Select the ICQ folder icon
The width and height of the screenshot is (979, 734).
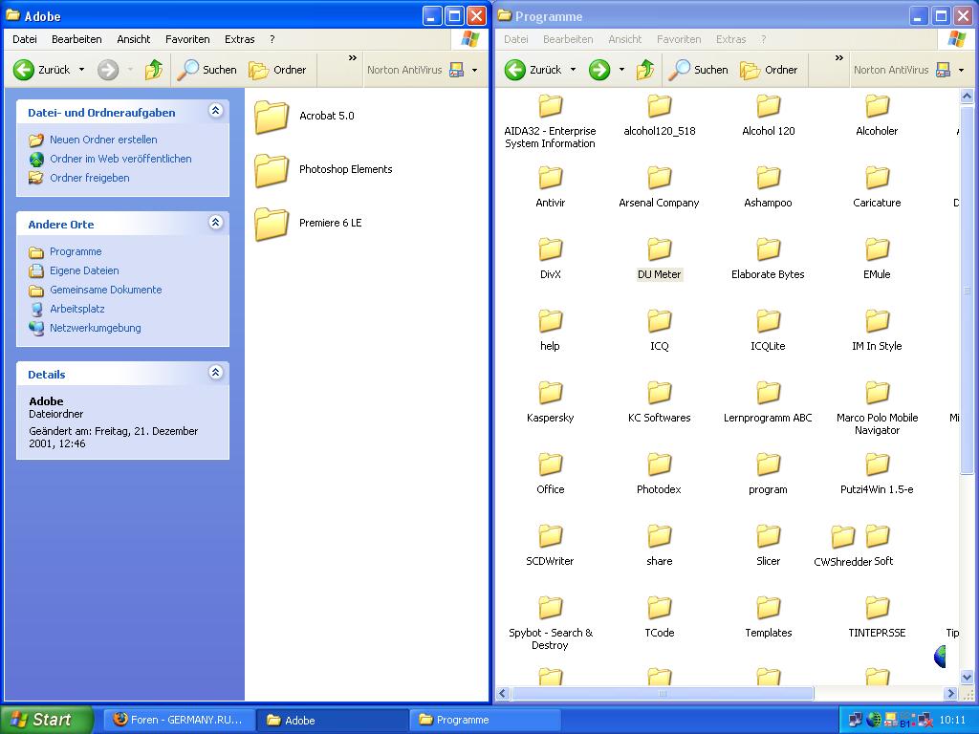pyautogui.click(x=660, y=321)
